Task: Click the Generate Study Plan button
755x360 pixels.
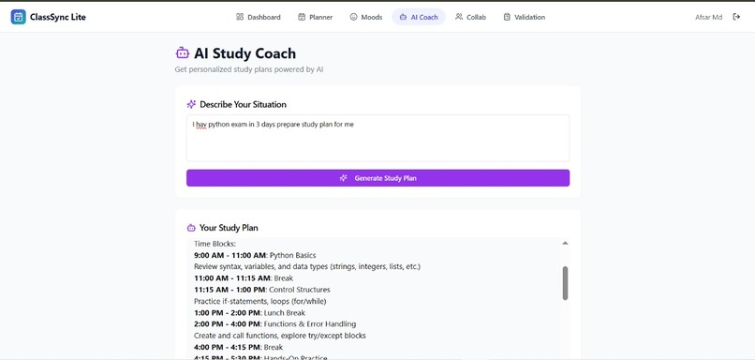Action: [x=378, y=178]
